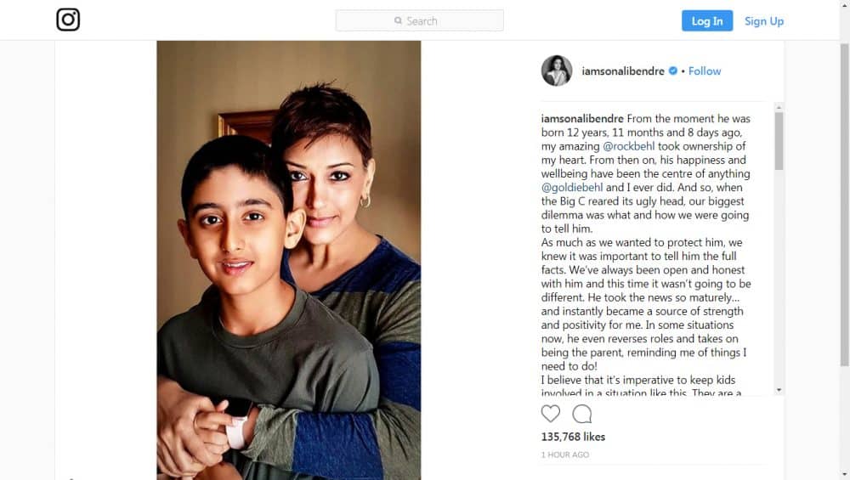Click the search magnifier icon
This screenshot has height=480, width=850.
(399, 20)
